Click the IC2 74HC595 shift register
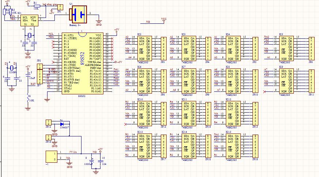This screenshot has height=177, width=319. pyautogui.click(x=144, y=49)
